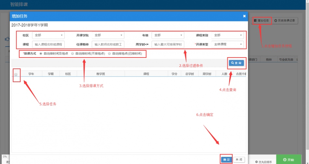Viewport: 309px width, 164px height.
Task: Click the 课程 course name input field
Action: click(x=48, y=44)
